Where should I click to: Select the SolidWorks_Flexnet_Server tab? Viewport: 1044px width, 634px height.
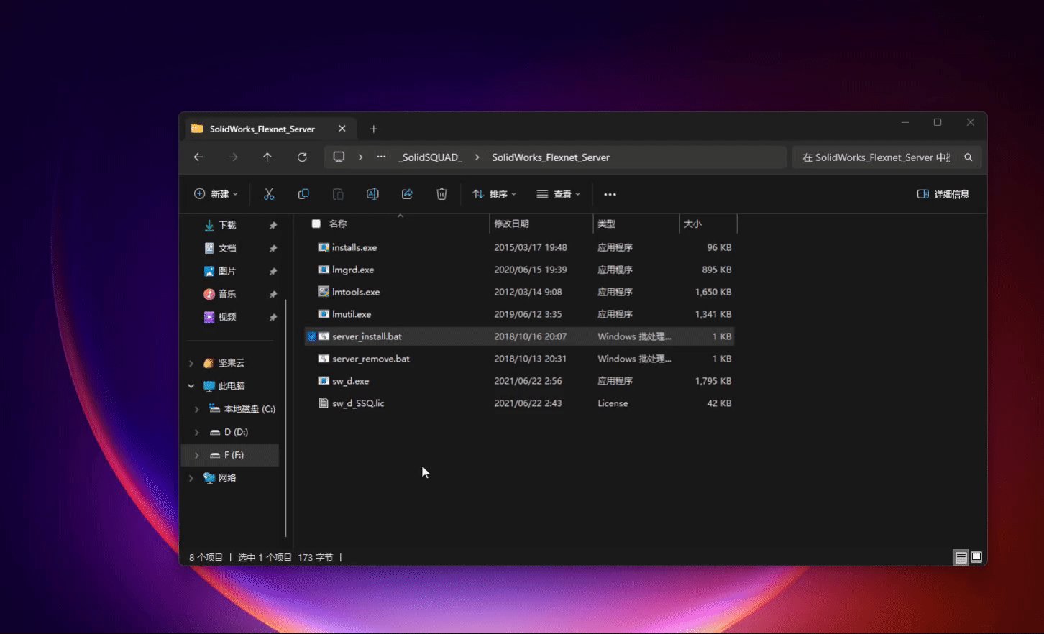pos(270,129)
